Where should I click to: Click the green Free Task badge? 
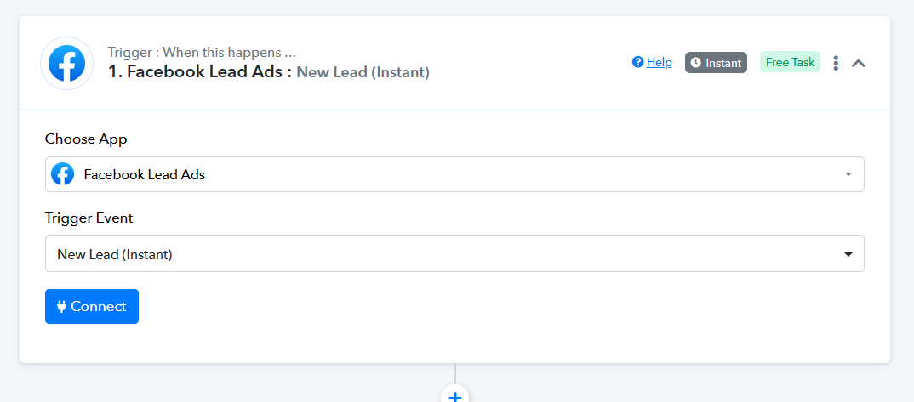coord(790,62)
